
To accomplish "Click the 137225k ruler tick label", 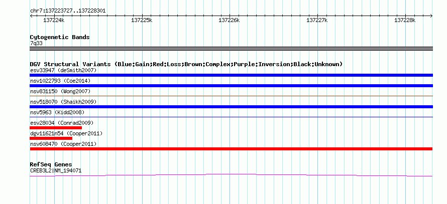I will (x=142, y=20).
